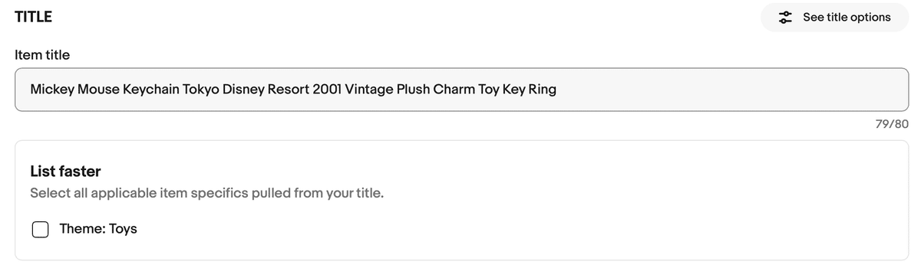Click 'Disney Resort' in the item title

click(266, 90)
